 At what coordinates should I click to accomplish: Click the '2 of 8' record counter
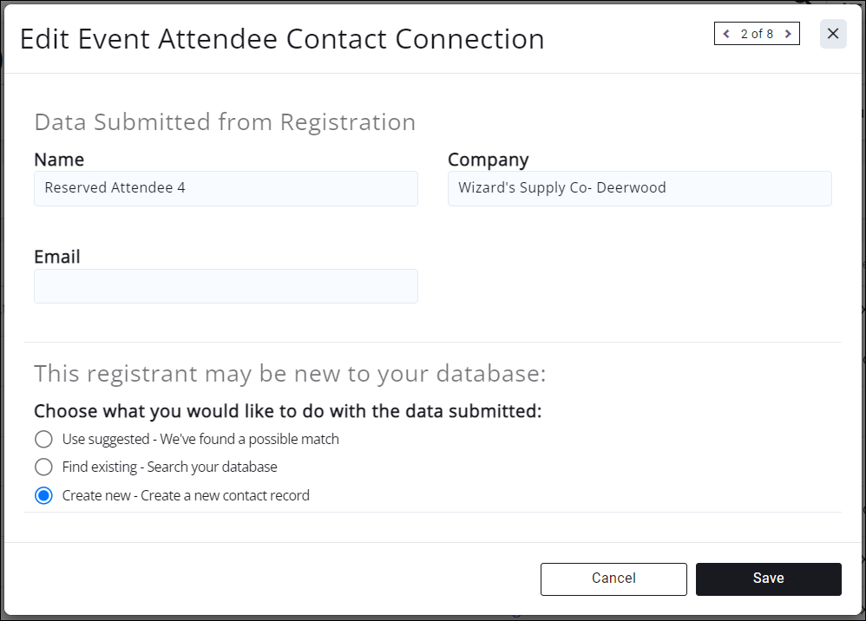tap(757, 34)
